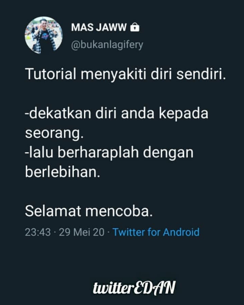Open the 'Twitter for Android' source link

click(x=156, y=232)
